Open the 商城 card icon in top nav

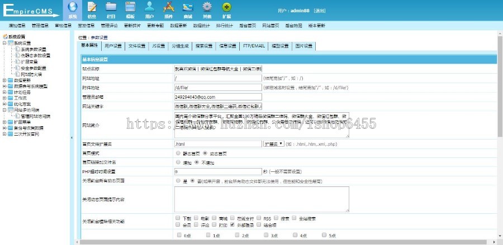(188, 7)
